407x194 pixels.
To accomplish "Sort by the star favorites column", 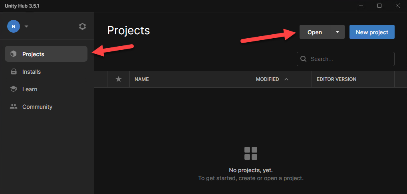I will tap(118, 79).
